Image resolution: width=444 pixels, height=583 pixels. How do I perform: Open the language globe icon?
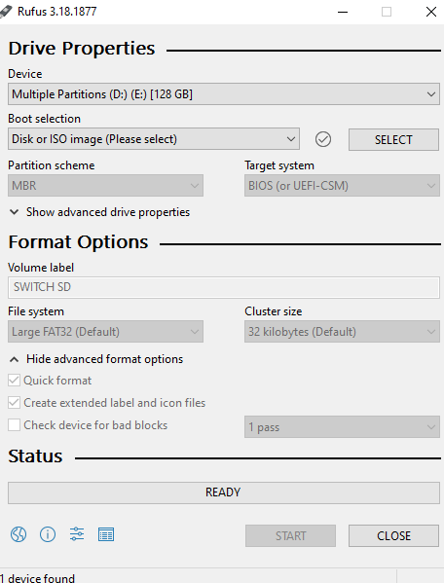tap(18, 534)
